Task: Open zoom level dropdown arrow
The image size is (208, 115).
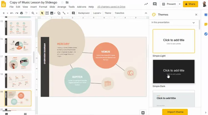Action: click(37, 13)
